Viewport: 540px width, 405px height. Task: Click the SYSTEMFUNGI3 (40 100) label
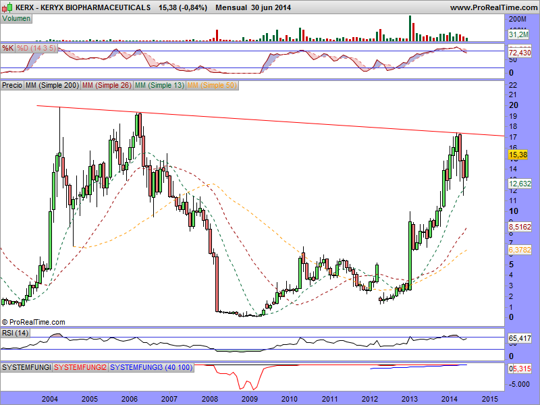click(151, 367)
